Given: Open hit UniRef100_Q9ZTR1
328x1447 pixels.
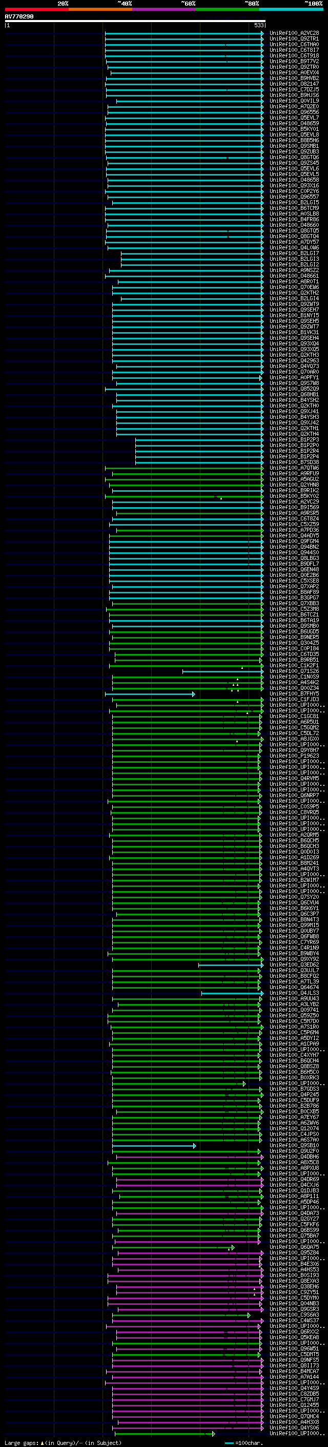Looking at the screenshot, I should (x=294, y=39).
